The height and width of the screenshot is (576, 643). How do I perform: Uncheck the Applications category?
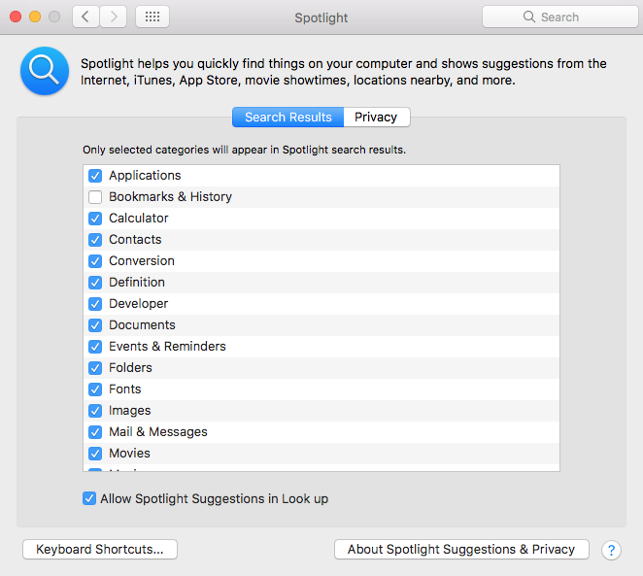point(95,176)
